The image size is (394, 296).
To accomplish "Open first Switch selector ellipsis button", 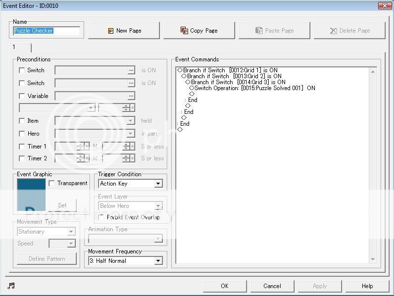I will [131, 70].
